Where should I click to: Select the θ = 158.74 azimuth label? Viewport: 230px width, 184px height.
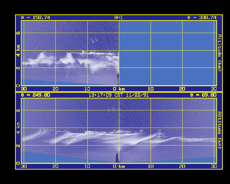tap(36, 18)
